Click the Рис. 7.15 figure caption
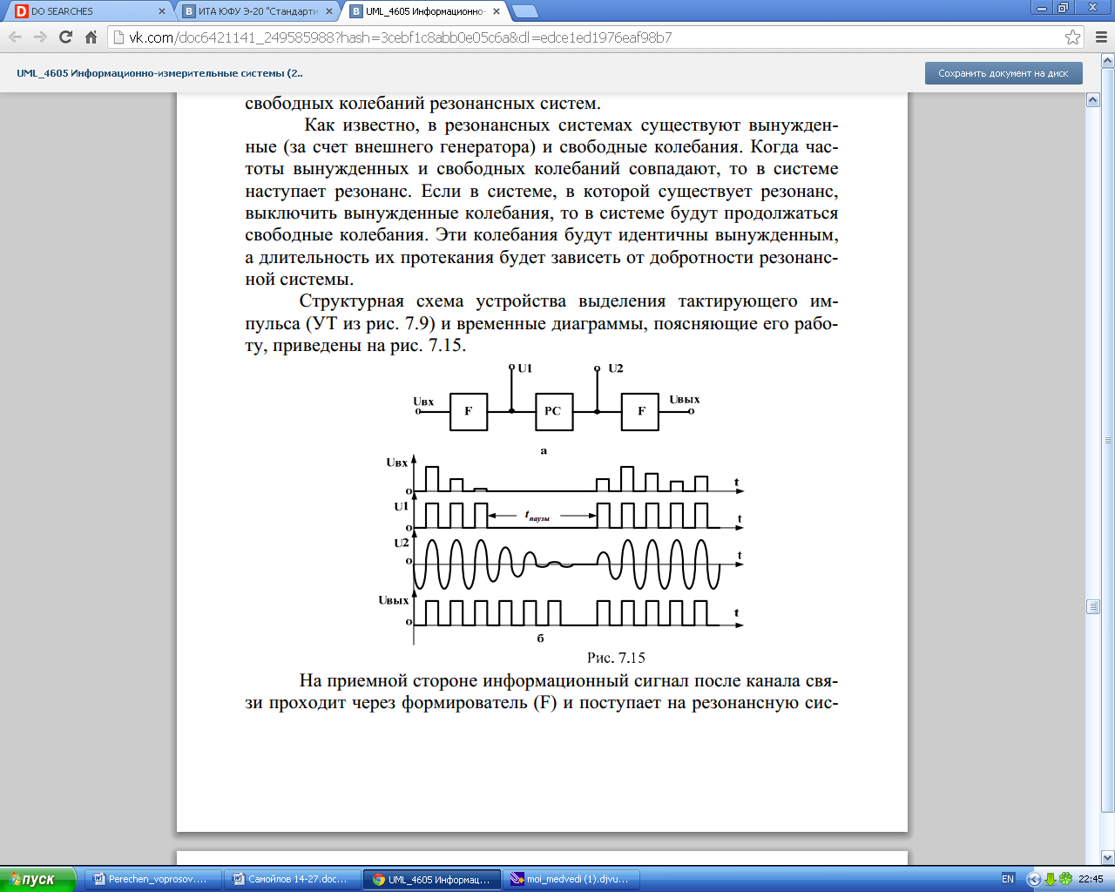 tap(616, 658)
